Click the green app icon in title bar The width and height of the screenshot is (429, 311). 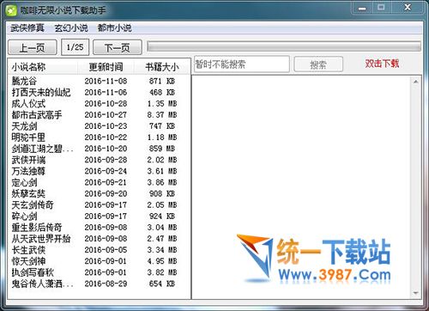[x=11, y=10]
